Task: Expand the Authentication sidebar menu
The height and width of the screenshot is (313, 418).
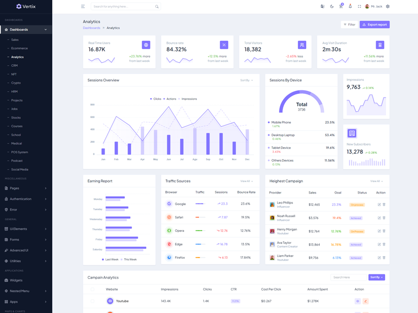Action: coord(26,199)
